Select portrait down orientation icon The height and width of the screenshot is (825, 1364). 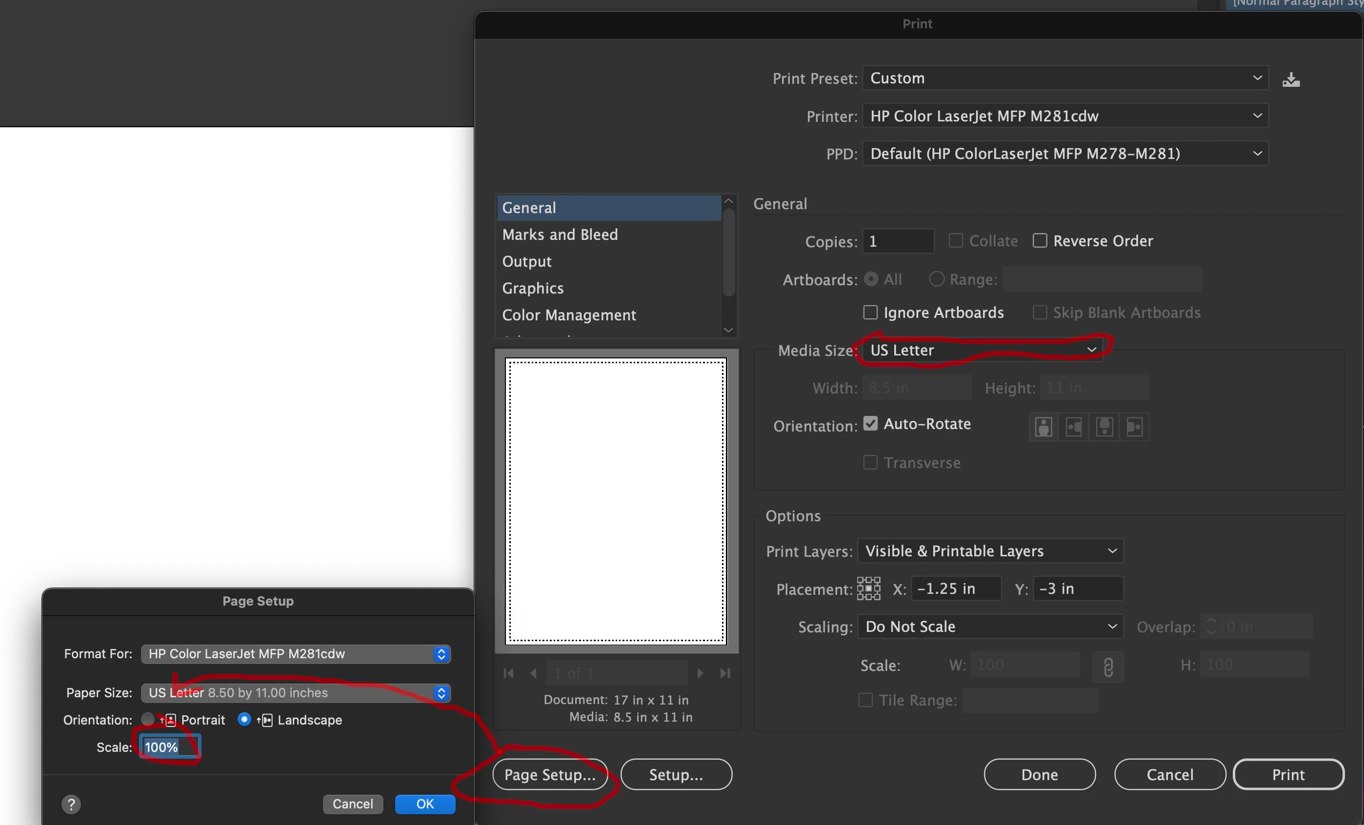pos(1104,427)
